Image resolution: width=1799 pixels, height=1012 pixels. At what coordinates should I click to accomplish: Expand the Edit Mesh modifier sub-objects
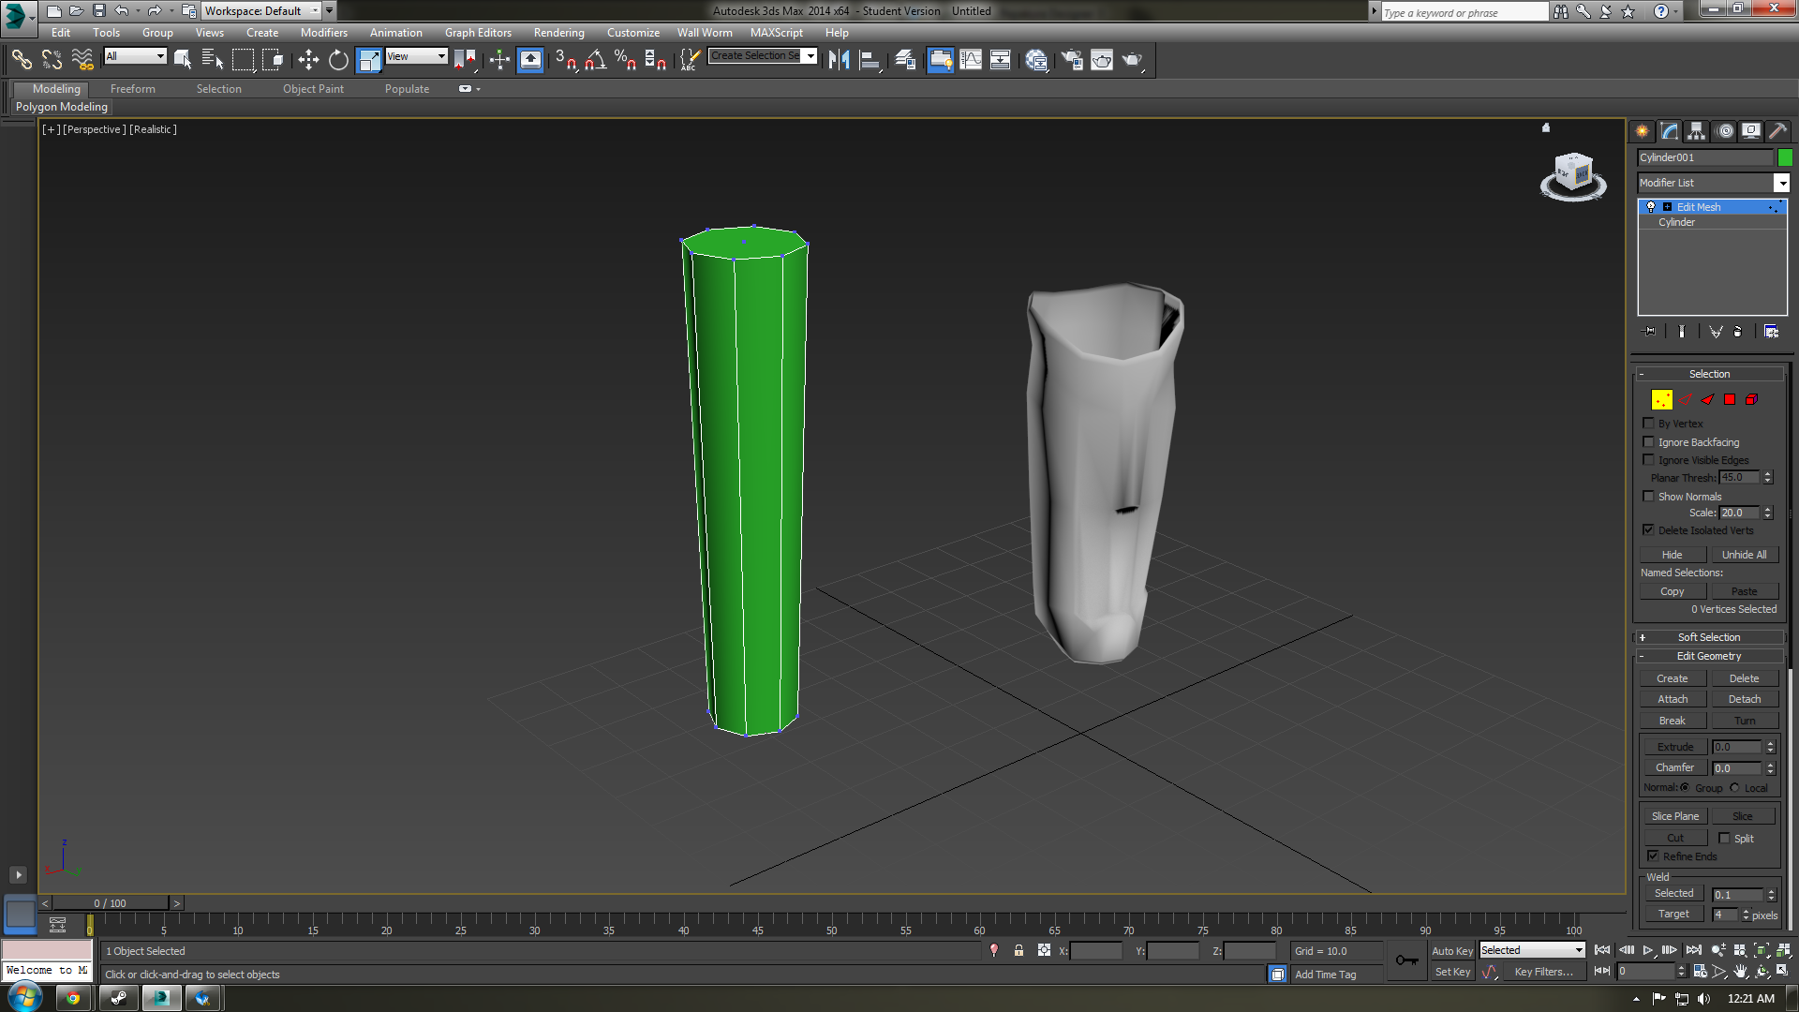pyautogui.click(x=1668, y=207)
